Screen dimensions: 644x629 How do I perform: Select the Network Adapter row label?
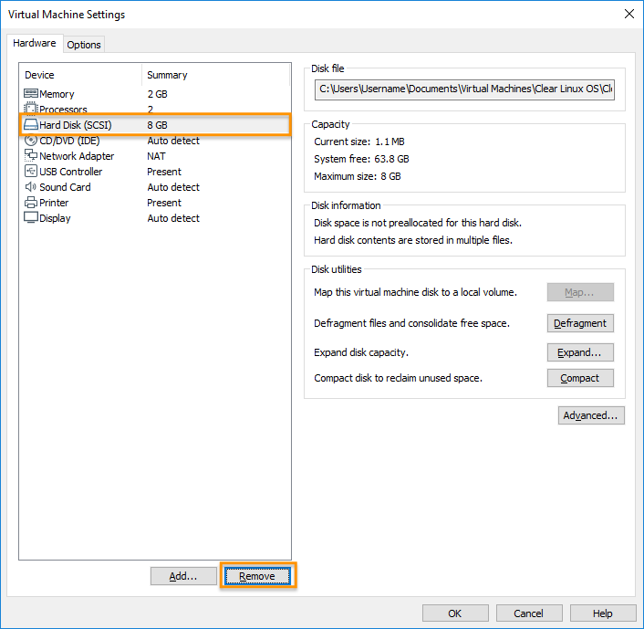(x=77, y=156)
